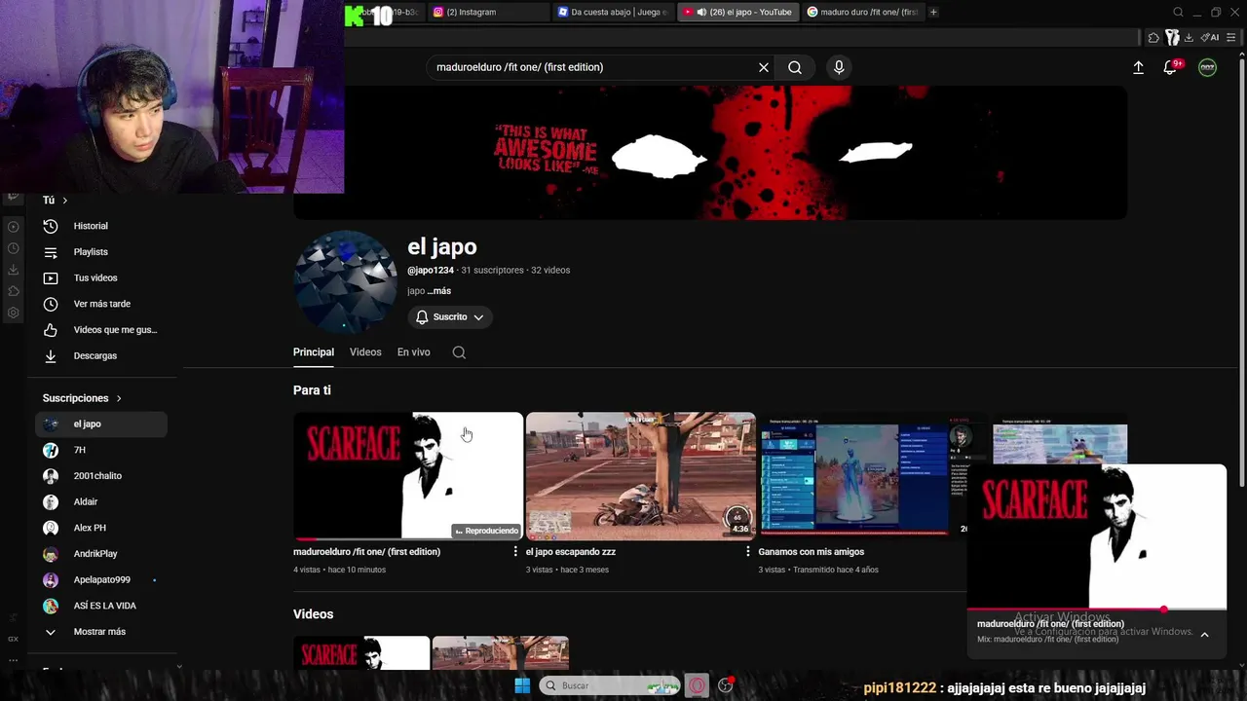Expand Mostrar más subscriptions

[x=101, y=632]
